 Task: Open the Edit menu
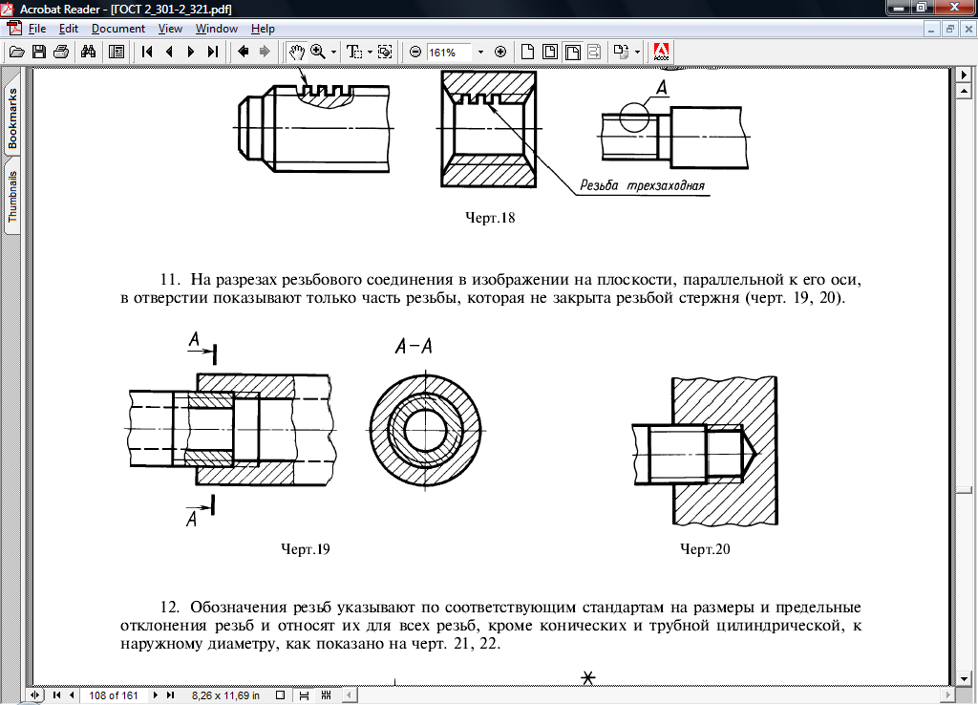pyautogui.click(x=69, y=29)
